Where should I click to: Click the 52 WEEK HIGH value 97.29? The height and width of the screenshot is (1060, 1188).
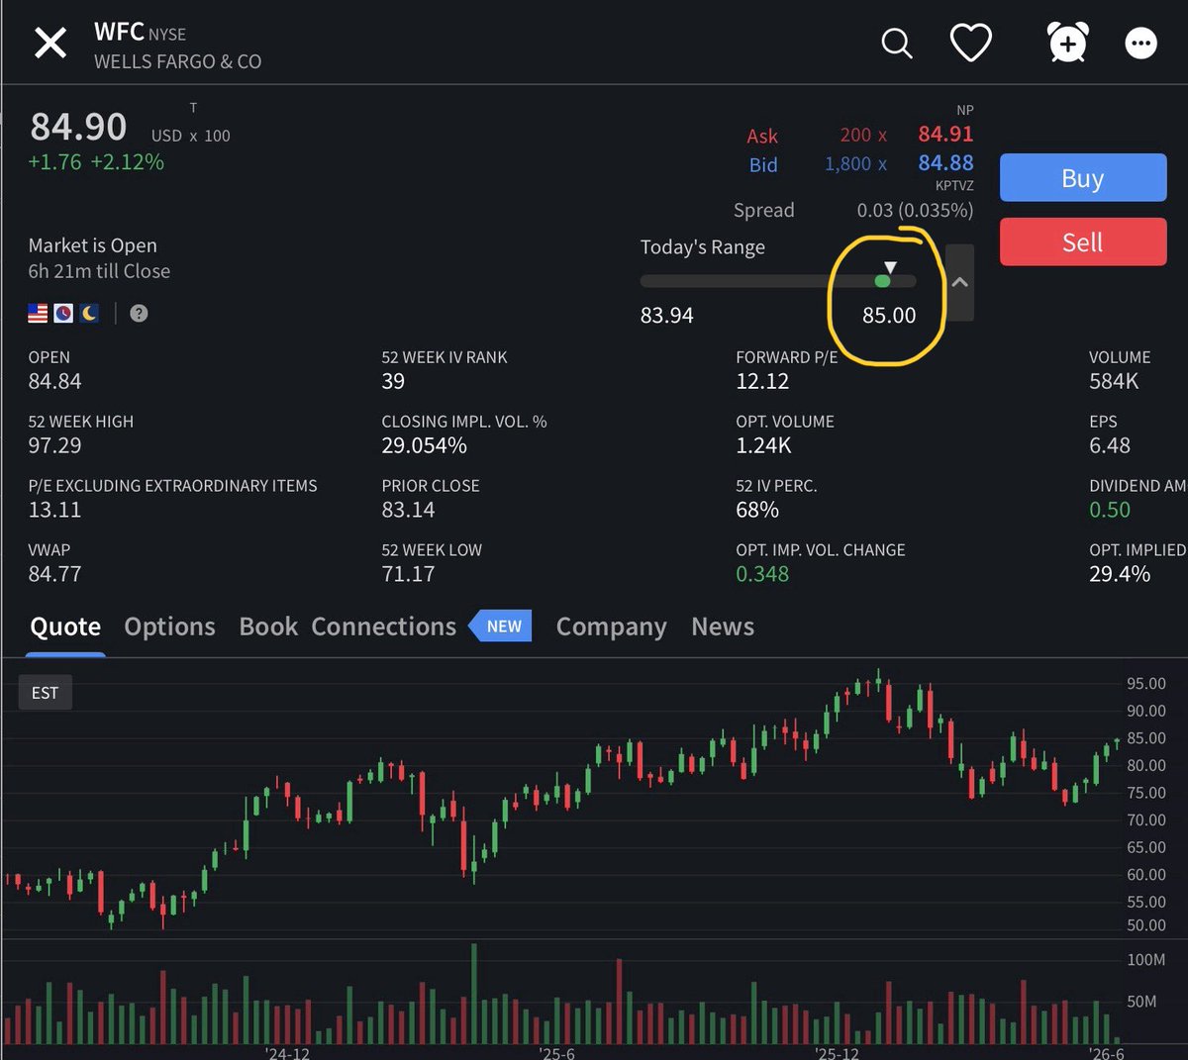point(54,445)
